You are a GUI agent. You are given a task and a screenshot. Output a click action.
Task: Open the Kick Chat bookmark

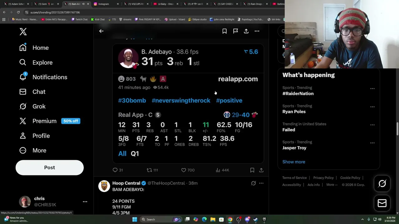coord(98,19)
